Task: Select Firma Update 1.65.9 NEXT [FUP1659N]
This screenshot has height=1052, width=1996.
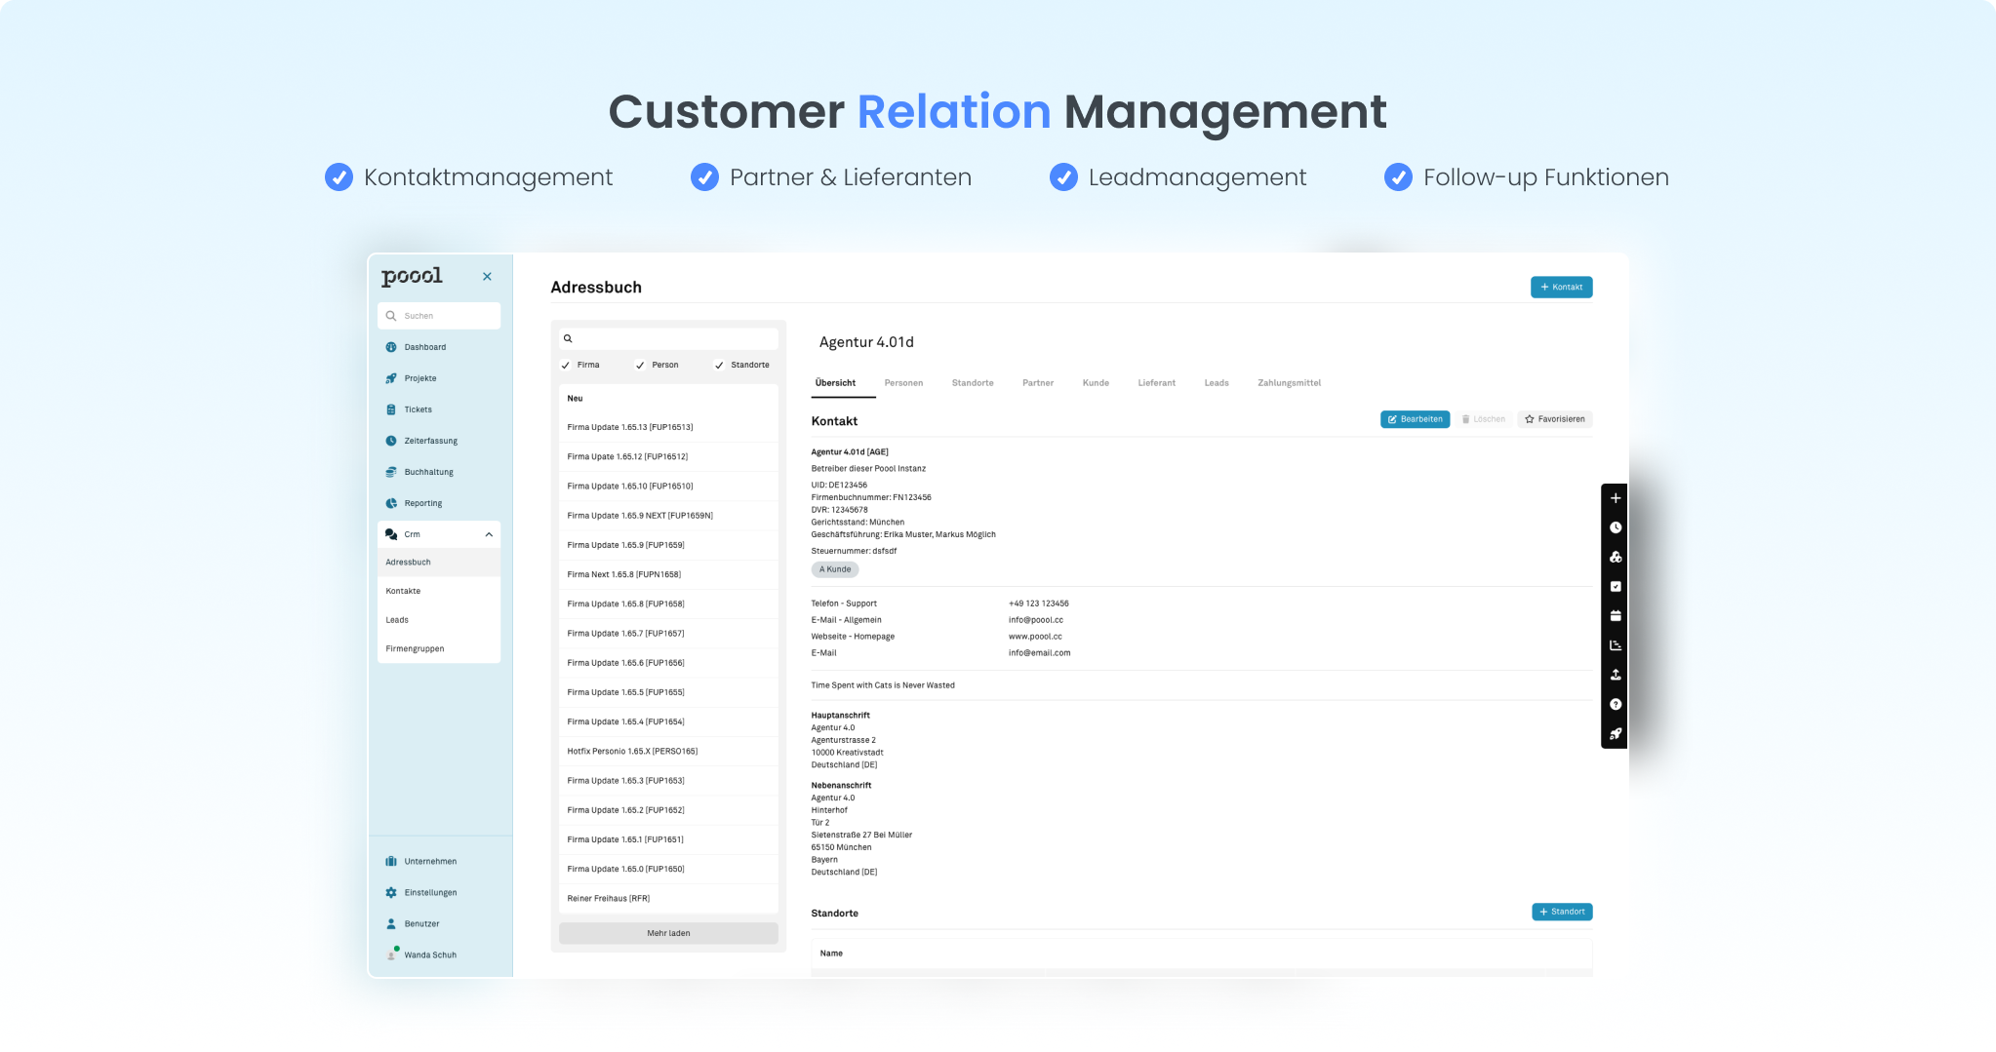Action: pos(668,516)
